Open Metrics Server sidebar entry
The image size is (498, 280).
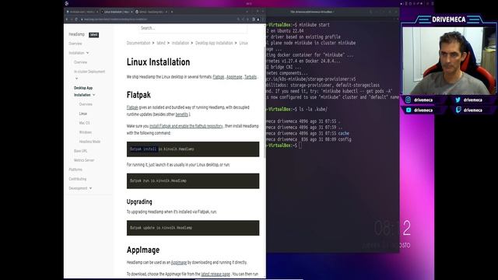pyautogui.click(x=84, y=160)
